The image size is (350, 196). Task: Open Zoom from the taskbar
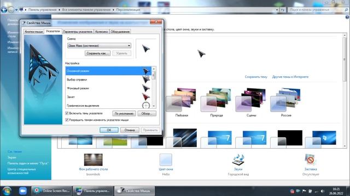pyautogui.click(x=22, y=191)
